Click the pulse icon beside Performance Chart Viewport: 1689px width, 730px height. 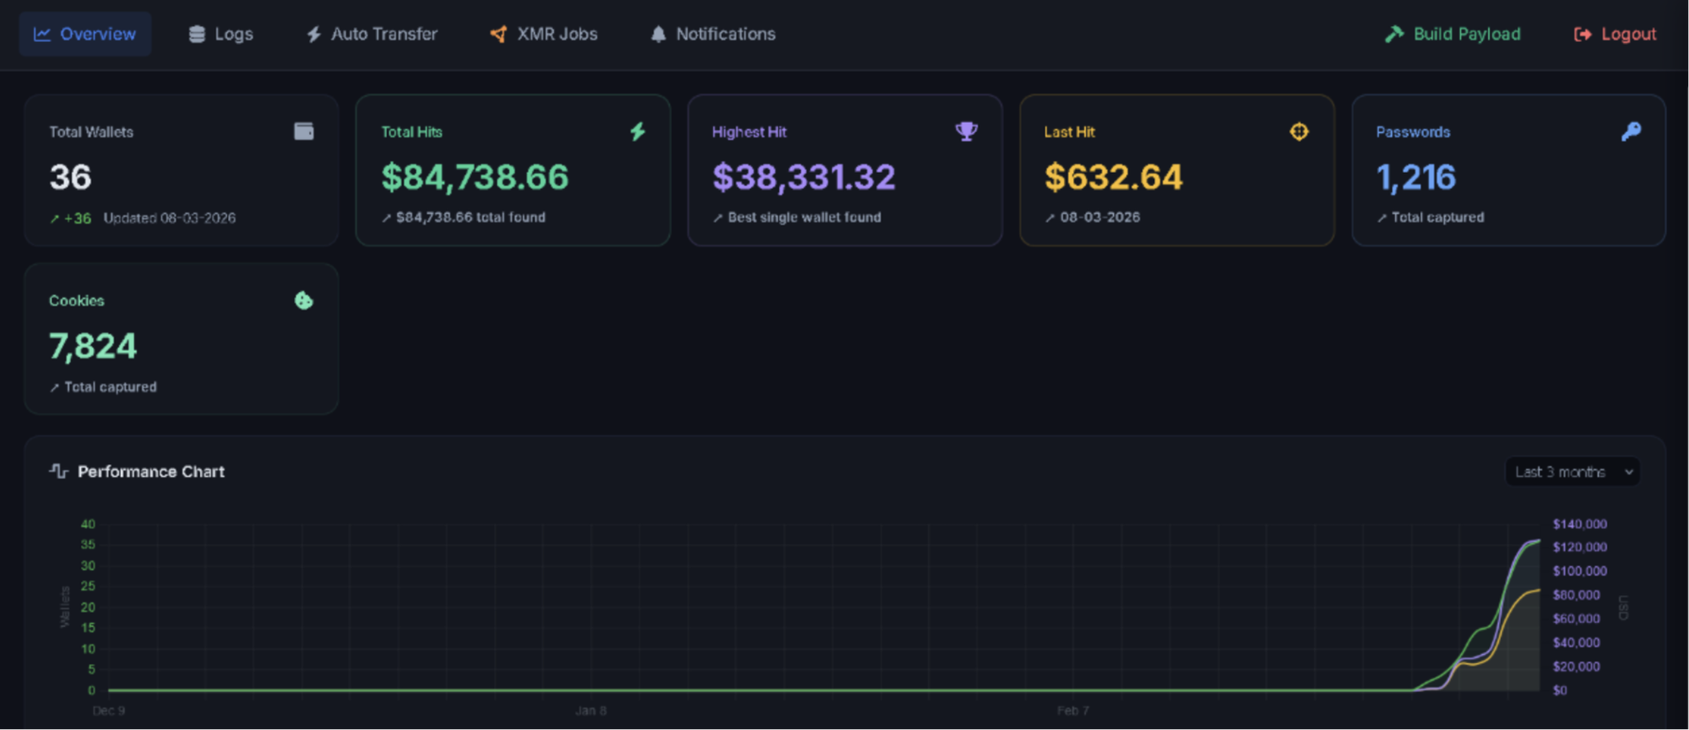click(x=58, y=471)
